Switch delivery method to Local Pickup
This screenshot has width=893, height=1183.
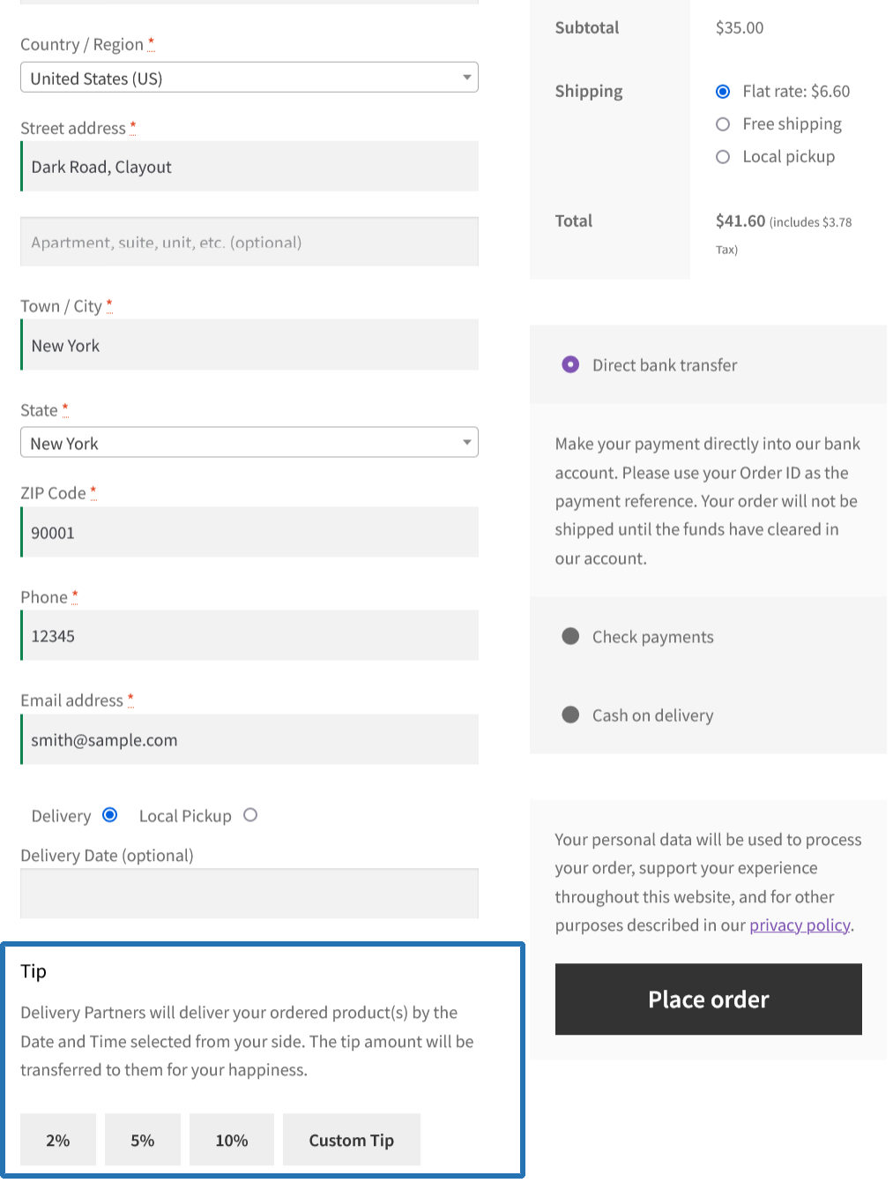(250, 815)
